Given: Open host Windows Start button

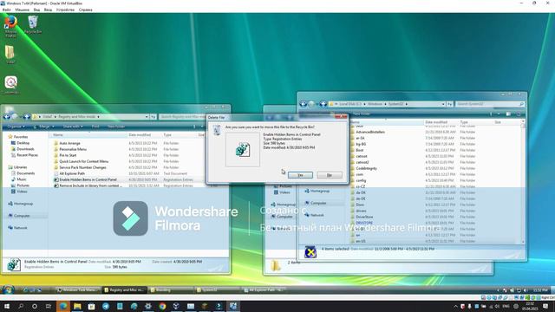Looking at the screenshot, I should tap(6, 306).
